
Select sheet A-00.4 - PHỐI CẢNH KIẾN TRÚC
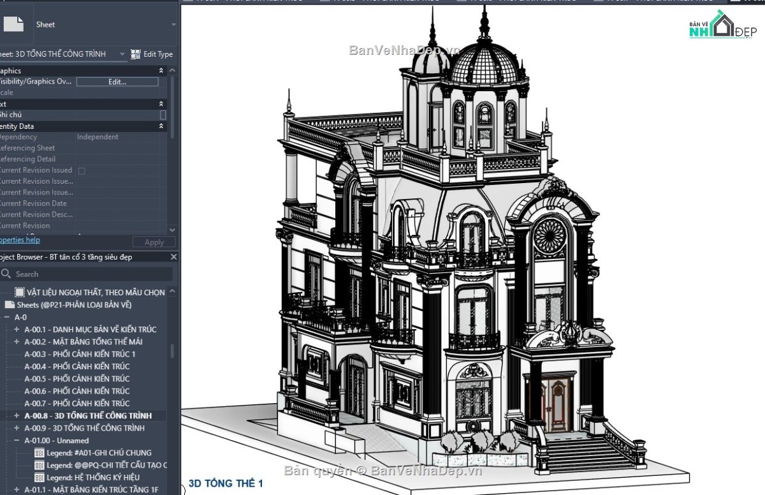76,366
